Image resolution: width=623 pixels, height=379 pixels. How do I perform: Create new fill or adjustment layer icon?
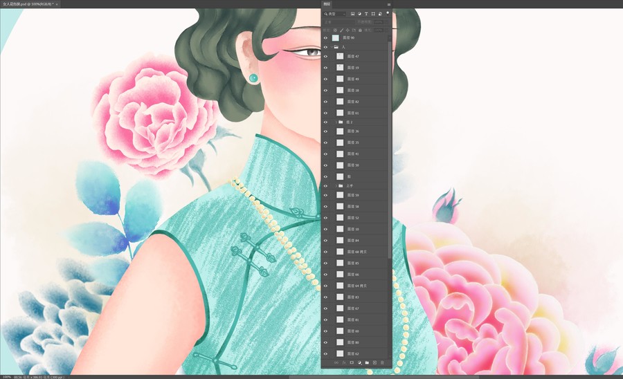click(359, 362)
